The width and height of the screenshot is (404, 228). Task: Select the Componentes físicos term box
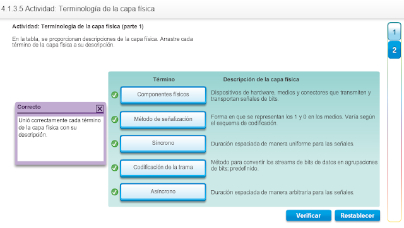[x=163, y=95]
